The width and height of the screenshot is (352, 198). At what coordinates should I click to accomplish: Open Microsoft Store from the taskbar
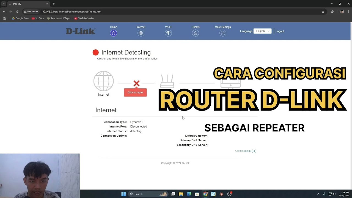tap(197, 194)
